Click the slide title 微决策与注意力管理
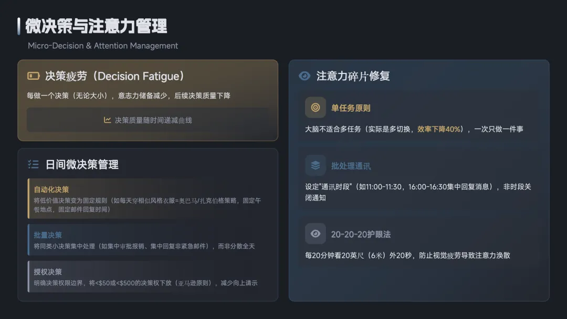The image size is (567, 319). (x=96, y=26)
